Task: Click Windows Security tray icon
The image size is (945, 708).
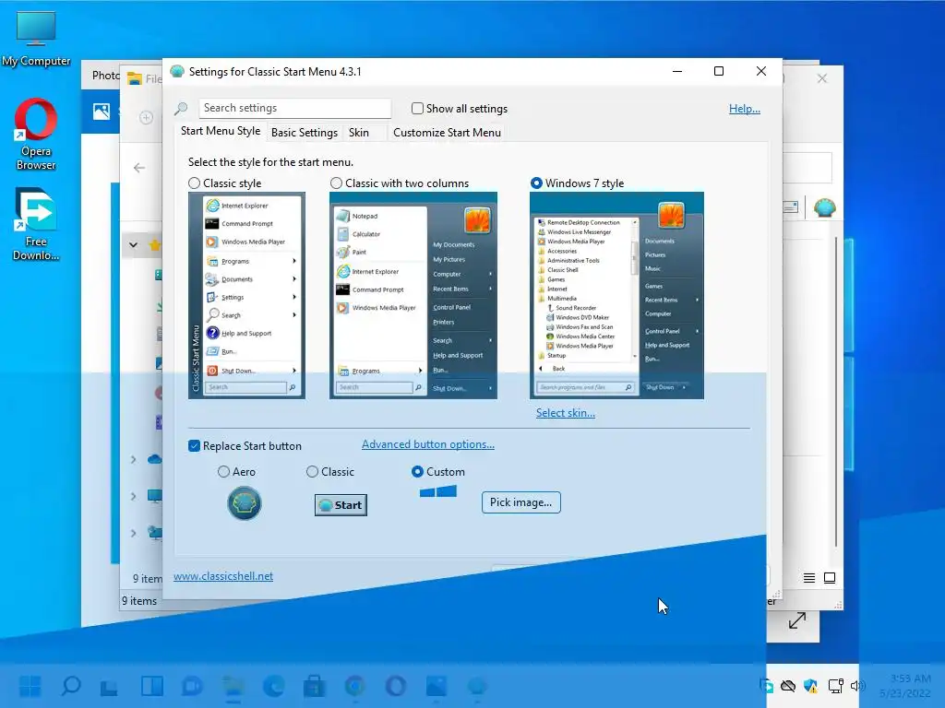Action: click(810, 686)
